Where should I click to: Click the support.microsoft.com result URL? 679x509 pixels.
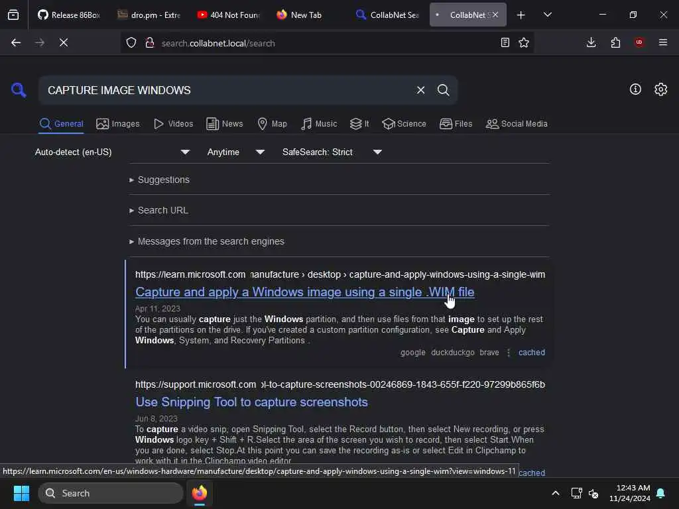point(340,385)
